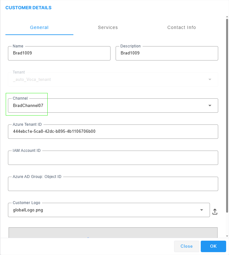Focus the Description input field
The image size is (229, 255).
167,53
